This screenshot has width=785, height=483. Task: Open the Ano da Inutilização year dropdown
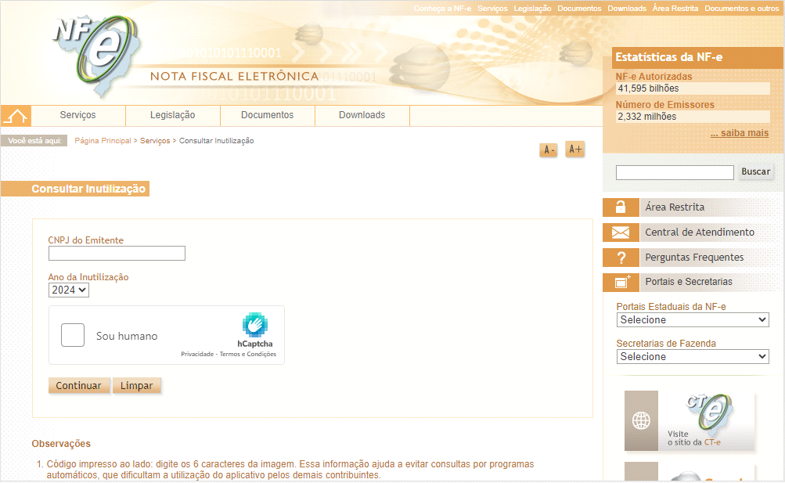point(68,290)
